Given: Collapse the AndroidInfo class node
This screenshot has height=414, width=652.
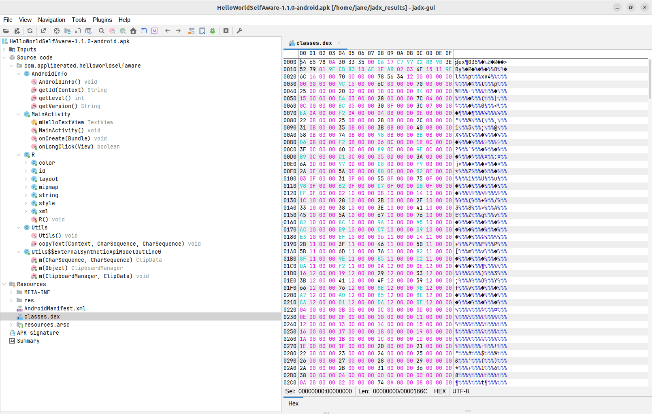Looking at the screenshot, I should coord(19,74).
